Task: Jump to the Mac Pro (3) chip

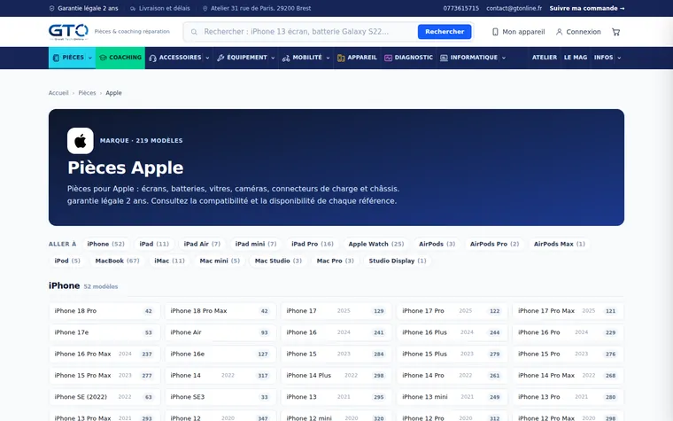Action: 336,261
